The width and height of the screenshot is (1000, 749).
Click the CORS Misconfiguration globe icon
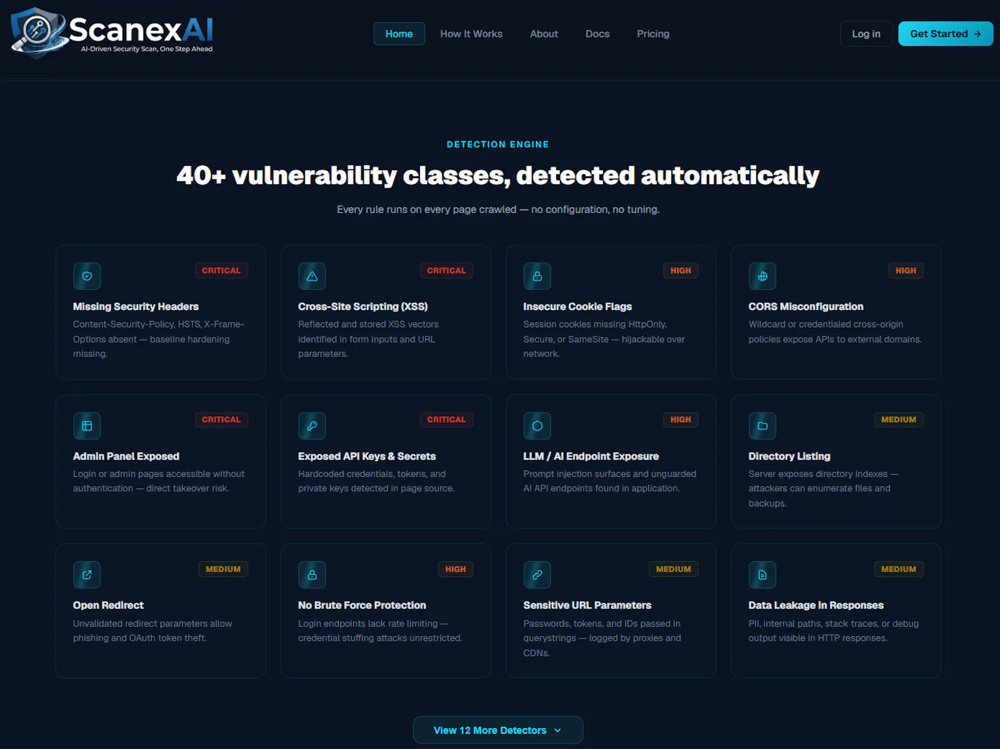pos(762,276)
